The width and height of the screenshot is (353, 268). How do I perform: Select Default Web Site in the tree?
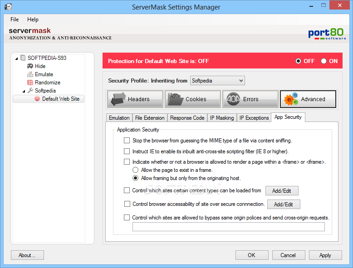[61, 99]
